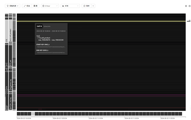Click START KEY (INCL.) label in tooltip

pos(43,45)
